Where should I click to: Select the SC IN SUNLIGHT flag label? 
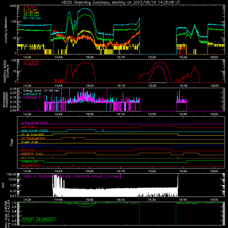pyautogui.click(x=33, y=135)
